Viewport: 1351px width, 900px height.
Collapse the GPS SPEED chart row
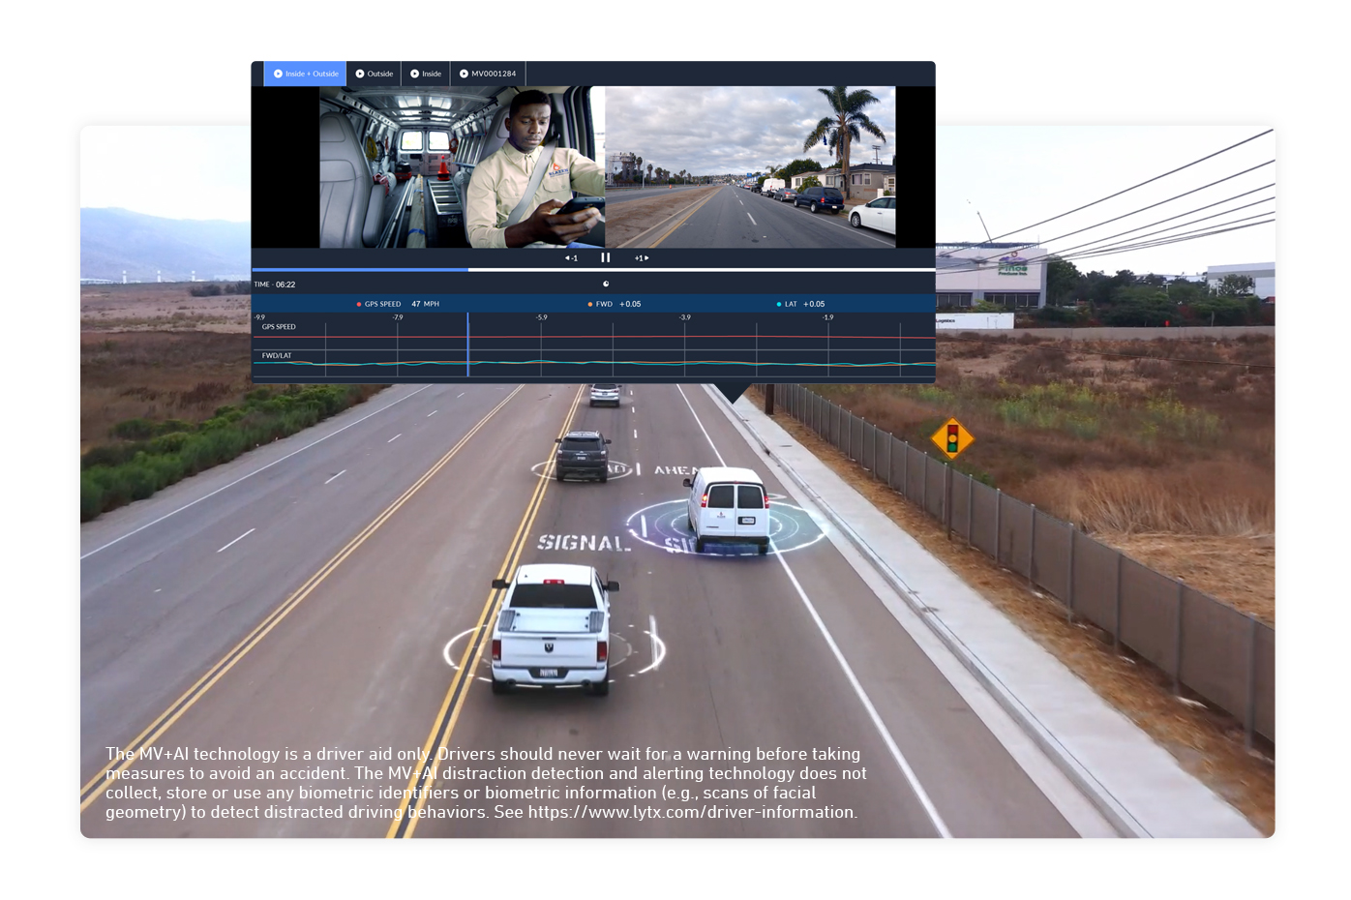coord(281,327)
